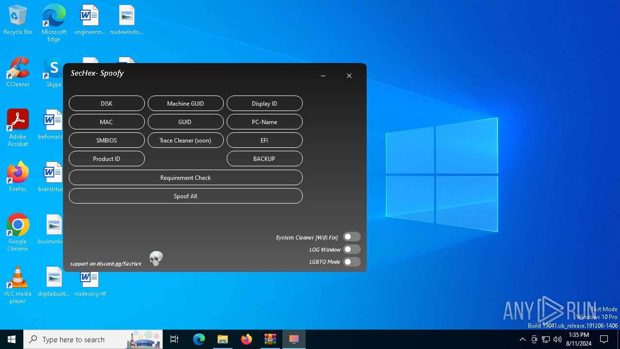
Task: Open the Windows Start menu
Action: (x=12, y=339)
